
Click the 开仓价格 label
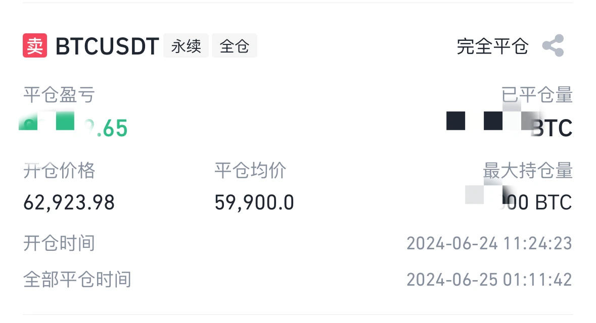59,171
